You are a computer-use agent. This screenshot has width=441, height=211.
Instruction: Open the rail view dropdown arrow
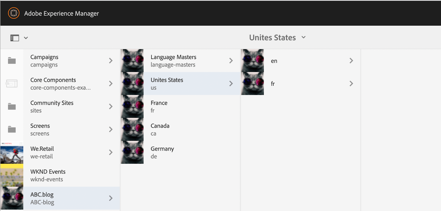pos(26,38)
